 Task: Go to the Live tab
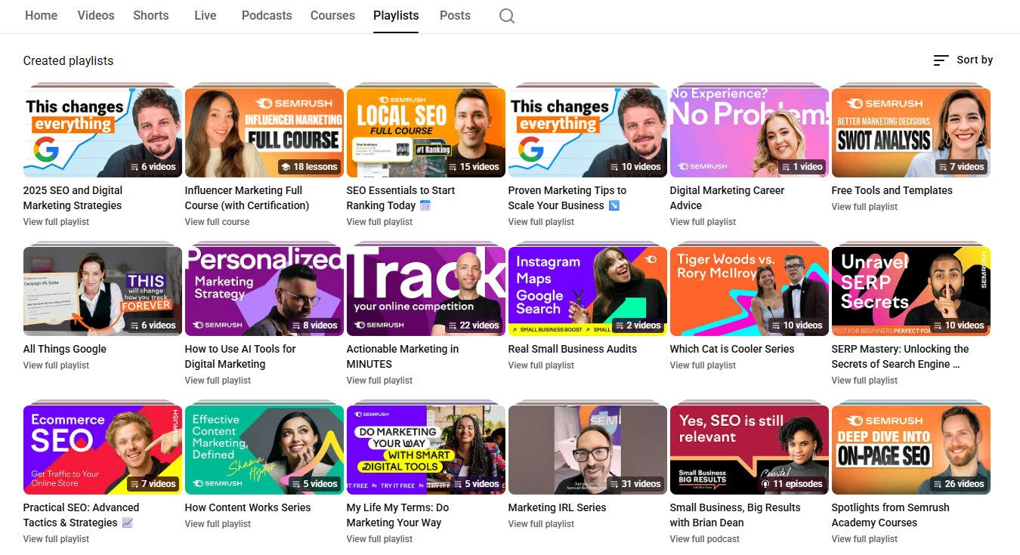tap(205, 15)
